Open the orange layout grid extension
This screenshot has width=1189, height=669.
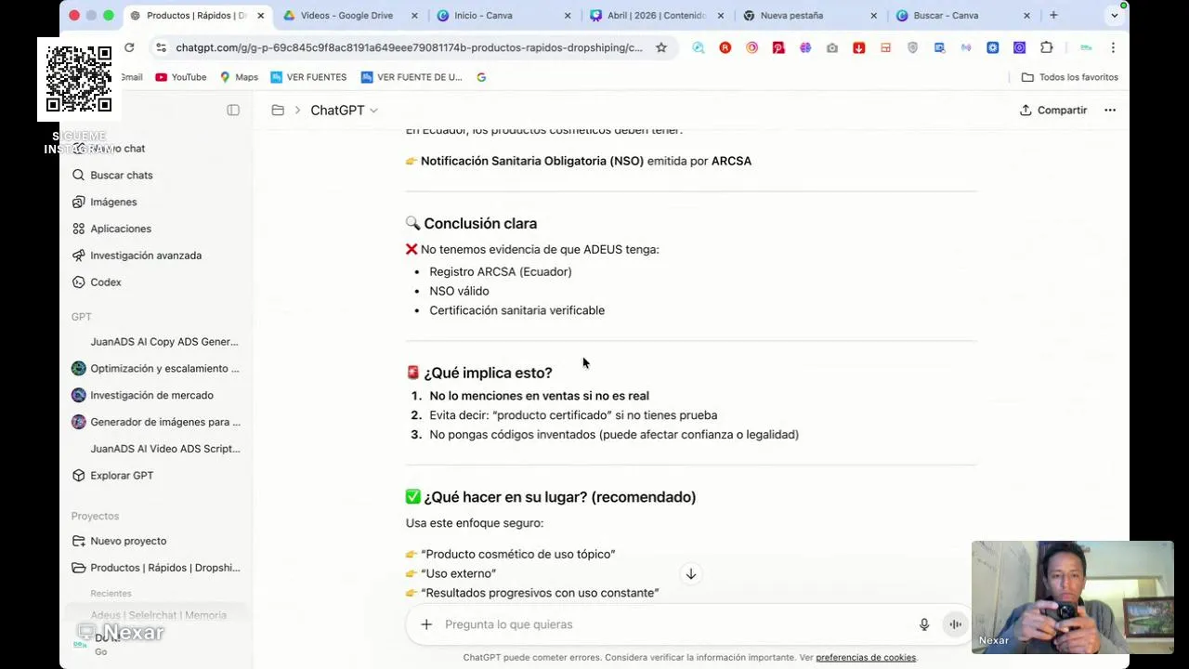pyautogui.click(x=885, y=47)
